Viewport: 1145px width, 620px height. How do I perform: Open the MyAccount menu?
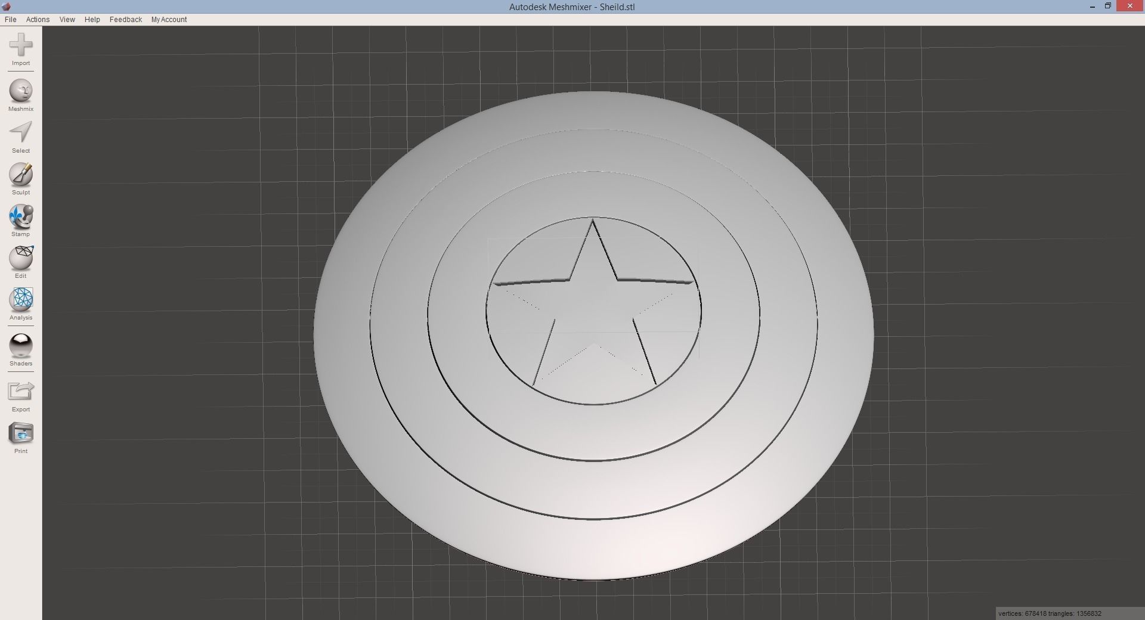[x=169, y=20]
